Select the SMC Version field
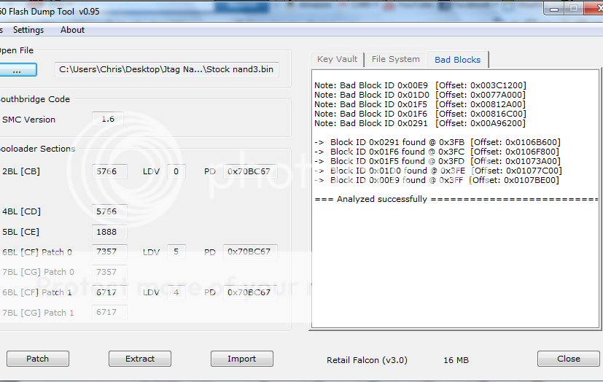Screen dimensions: 603x382 point(108,119)
